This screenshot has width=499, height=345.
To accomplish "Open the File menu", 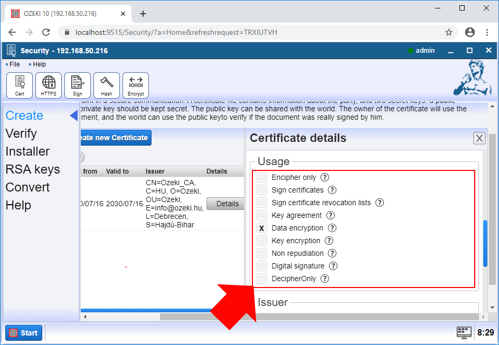I will point(13,64).
